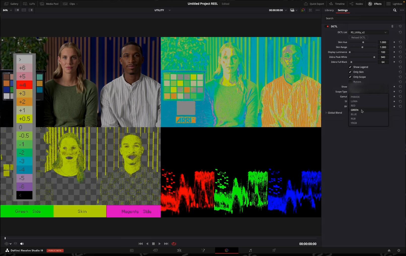Reset the Skin Hue parameter
The height and width of the screenshot is (256, 406).
(400, 42)
